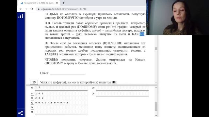Screen dimensions: 209x117
Task: Click the lock icon in the address bar
Action: (39, 9)
